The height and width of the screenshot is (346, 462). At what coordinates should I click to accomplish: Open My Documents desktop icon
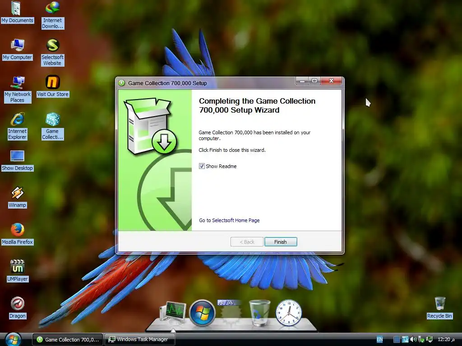[x=17, y=12]
